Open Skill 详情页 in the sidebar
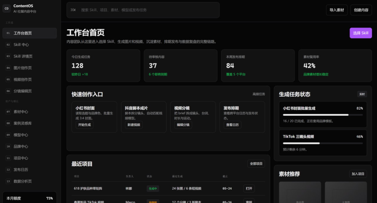Screen dimensions: 377x203 pyautogui.click(x=30, y=56)
